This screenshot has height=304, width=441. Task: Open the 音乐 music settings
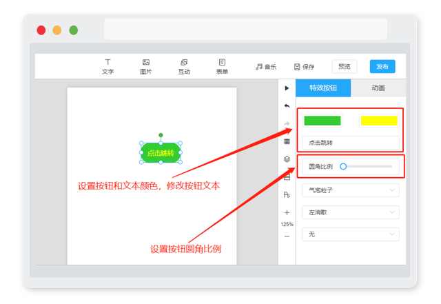266,67
